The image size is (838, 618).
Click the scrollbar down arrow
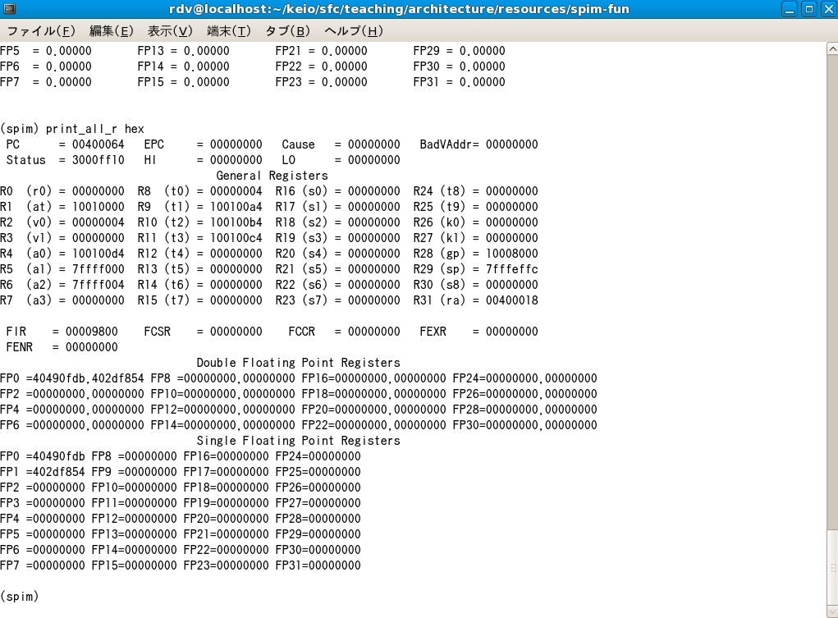[831, 611]
